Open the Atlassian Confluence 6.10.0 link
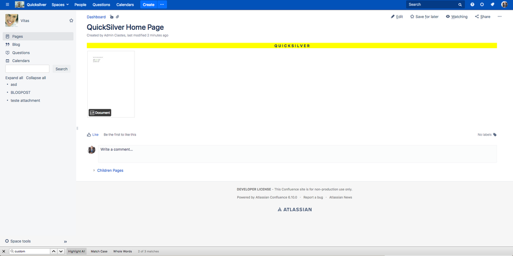The image size is (513, 256). pos(276,198)
